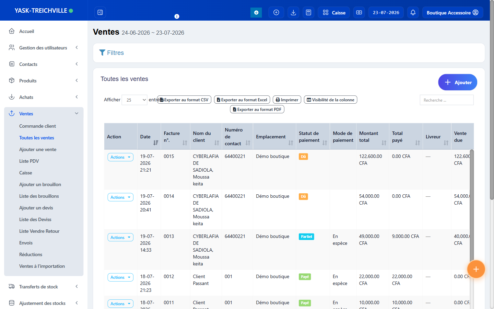Sort by Emplacement column arrows

pyautogui.click(x=291, y=142)
